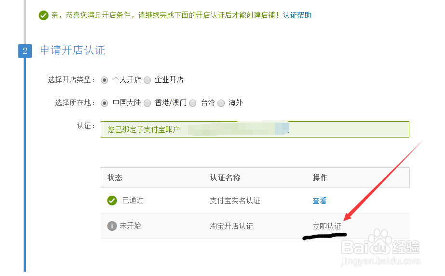Viewport: 445px width, 276px height.
Task: Click the bound Alipay account info box
Action: (x=255, y=129)
